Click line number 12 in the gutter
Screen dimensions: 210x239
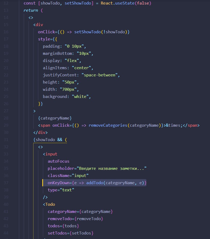[x=6, y=3]
